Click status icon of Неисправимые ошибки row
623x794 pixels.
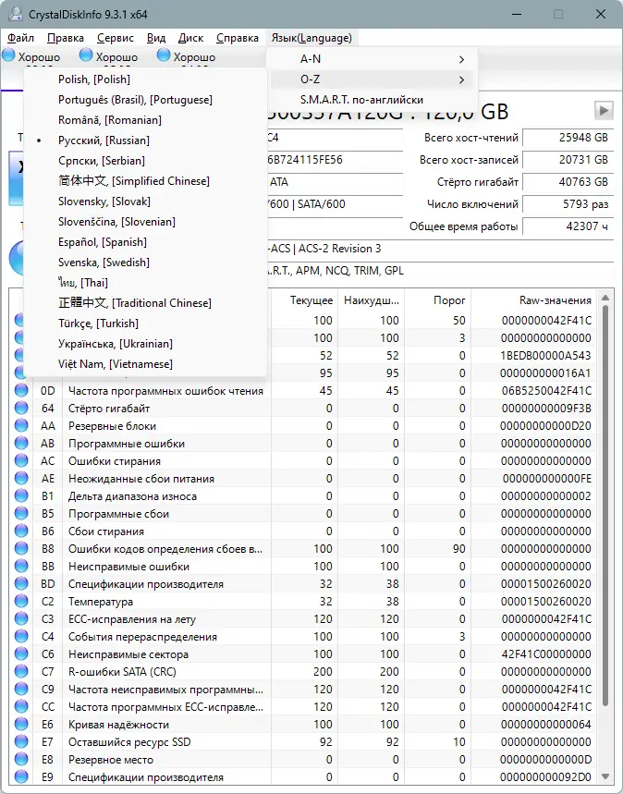tap(21, 566)
